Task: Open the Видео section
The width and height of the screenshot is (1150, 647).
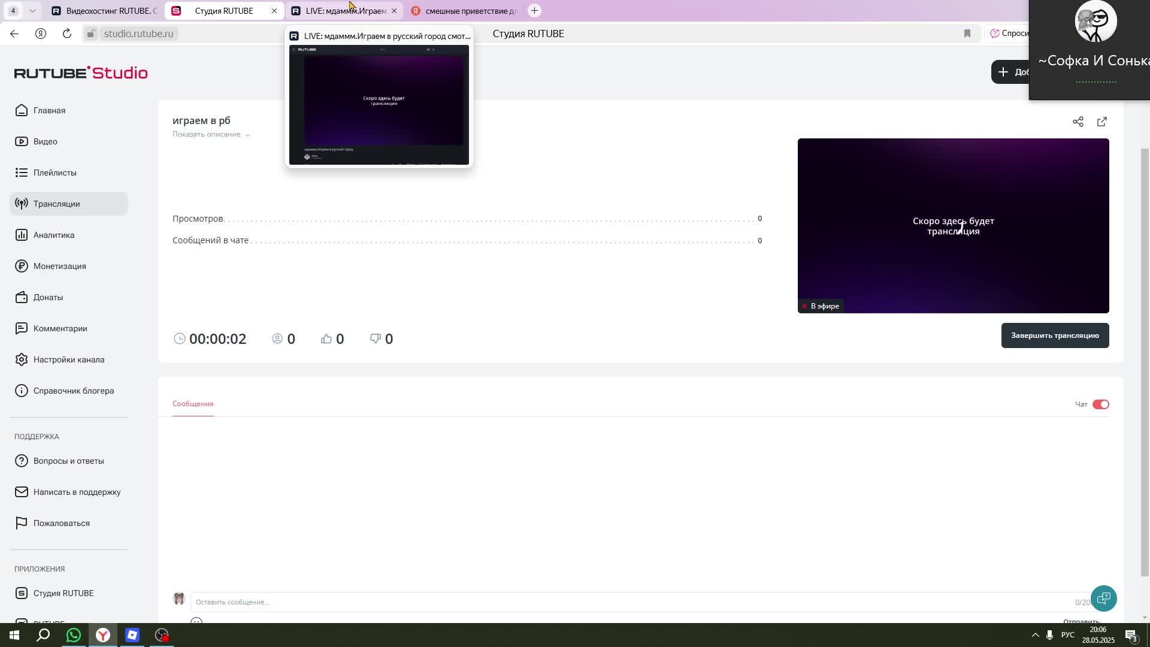Action: click(69, 141)
